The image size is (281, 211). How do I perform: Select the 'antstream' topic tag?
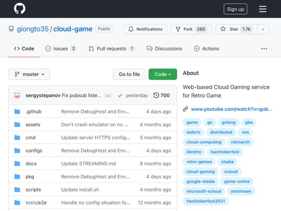coord(241,191)
